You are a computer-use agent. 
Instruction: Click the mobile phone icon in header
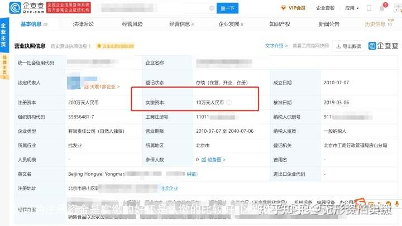click(x=368, y=8)
